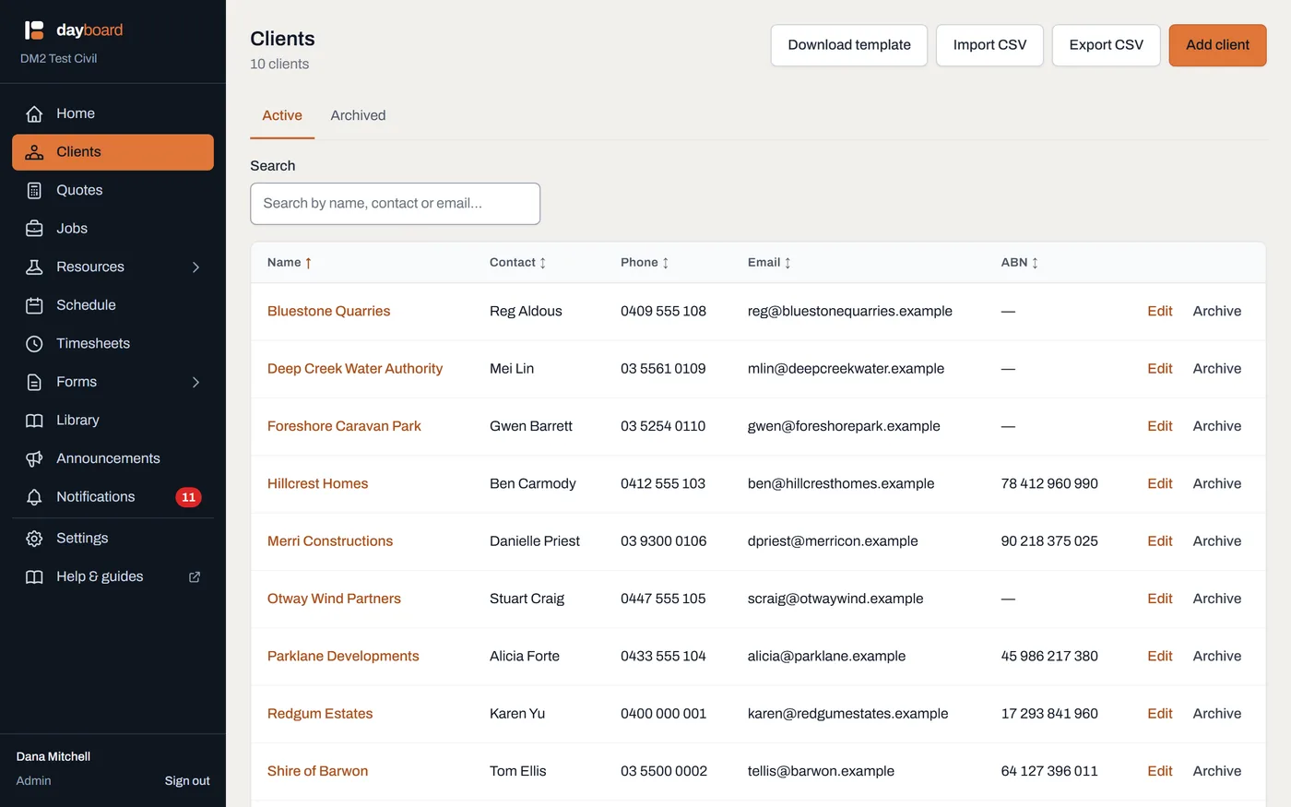Sort the table by Name column
The image size is (1291, 807).
click(290, 263)
